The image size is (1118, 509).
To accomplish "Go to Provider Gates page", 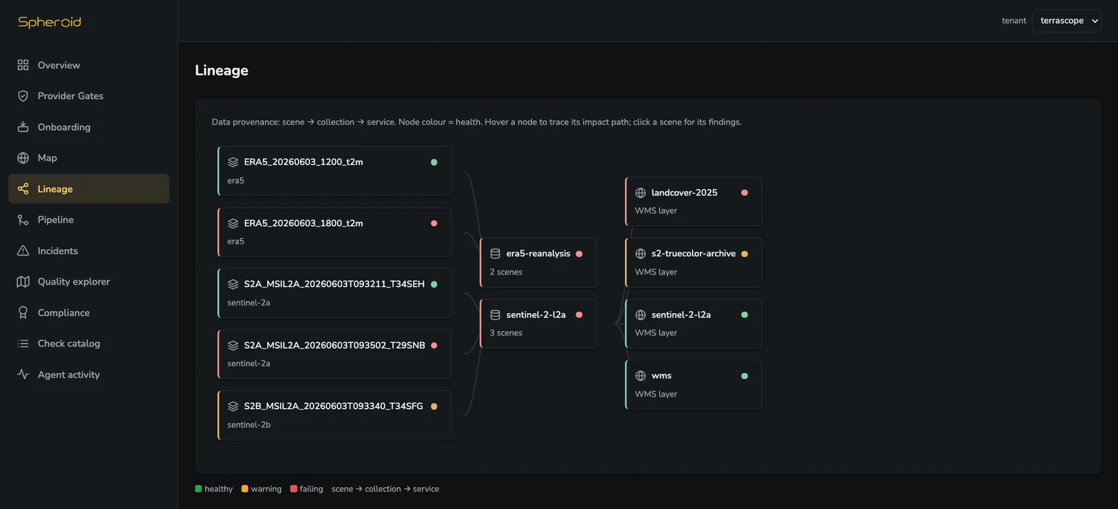I will (x=89, y=96).
